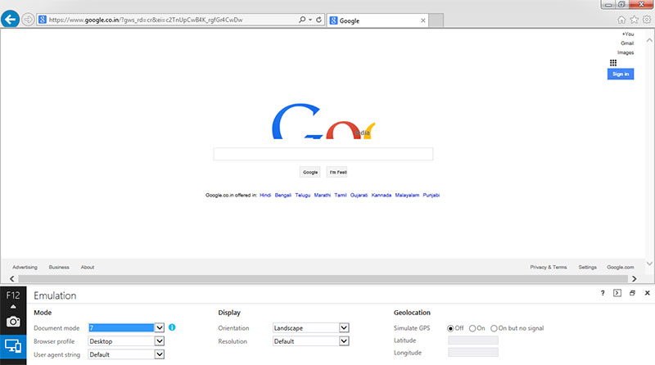Click the I'm Feeling Lucky button
This screenshot has height=365, width=655.
click(x=337, y=172)
